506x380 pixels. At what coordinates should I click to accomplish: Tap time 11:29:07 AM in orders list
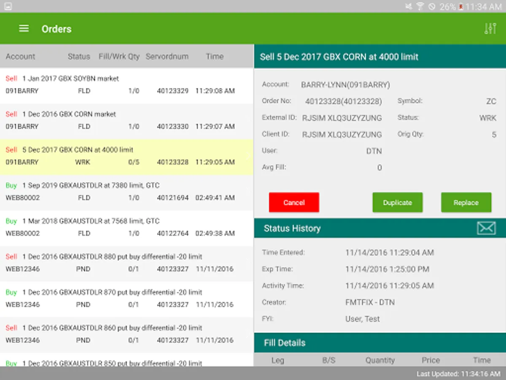(215, 126)
